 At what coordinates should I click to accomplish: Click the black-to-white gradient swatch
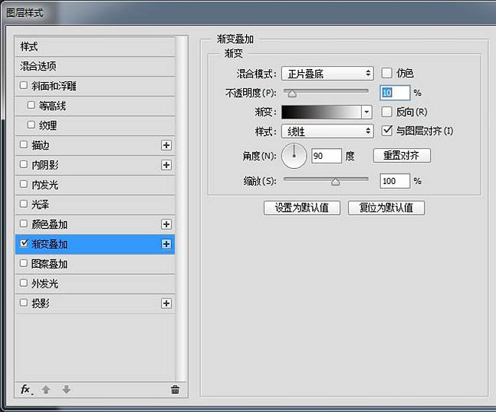320,112
